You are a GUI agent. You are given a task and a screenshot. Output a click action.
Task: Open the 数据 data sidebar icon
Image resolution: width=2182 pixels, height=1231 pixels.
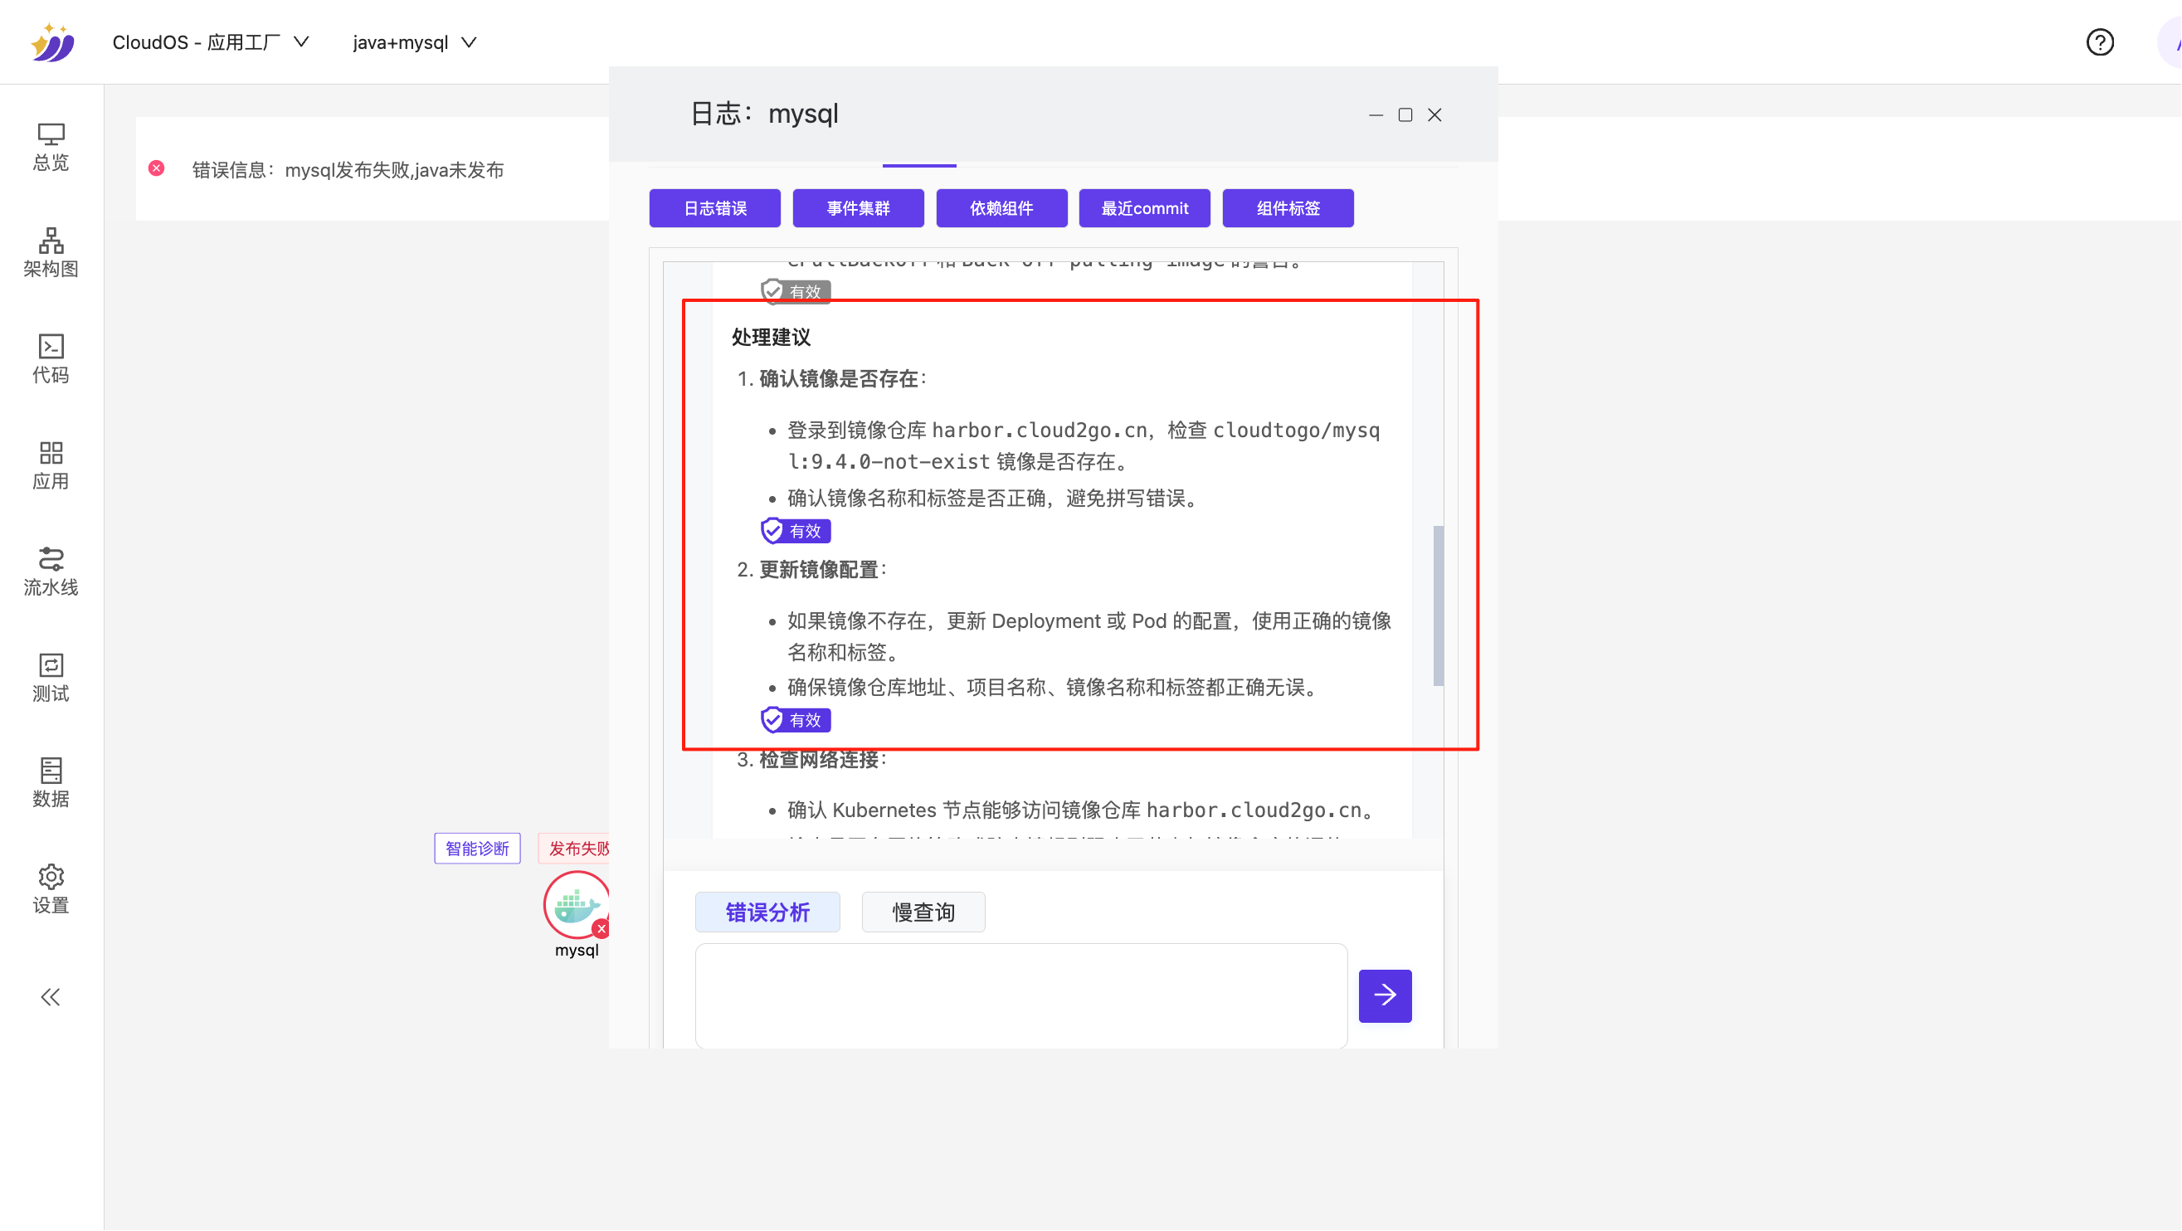pyautogui.click(x=51, y=783)
